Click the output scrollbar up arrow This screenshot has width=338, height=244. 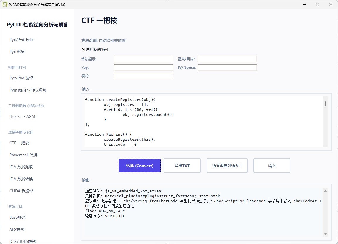coord(325,191)
